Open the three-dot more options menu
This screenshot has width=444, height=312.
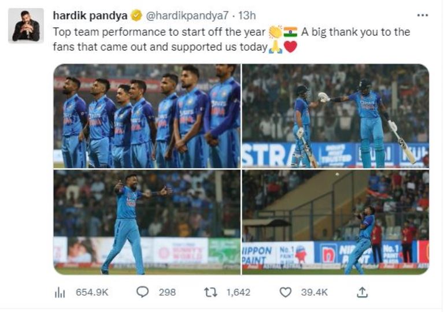(x=423, y=15)
